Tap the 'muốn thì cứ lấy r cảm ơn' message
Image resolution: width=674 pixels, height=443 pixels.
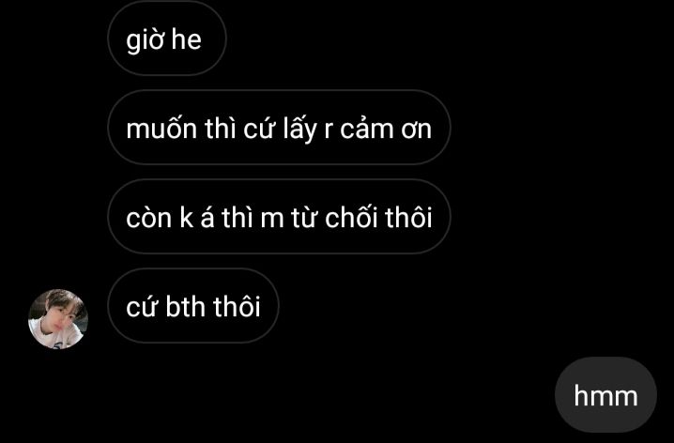click(279, 128)
